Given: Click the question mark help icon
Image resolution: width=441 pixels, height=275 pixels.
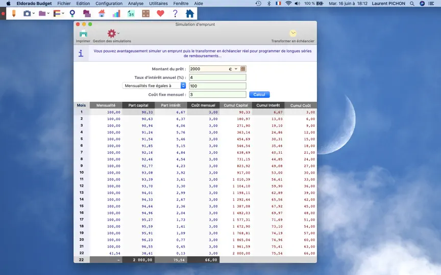Looking at the screenshot, I should pos(175,13).
